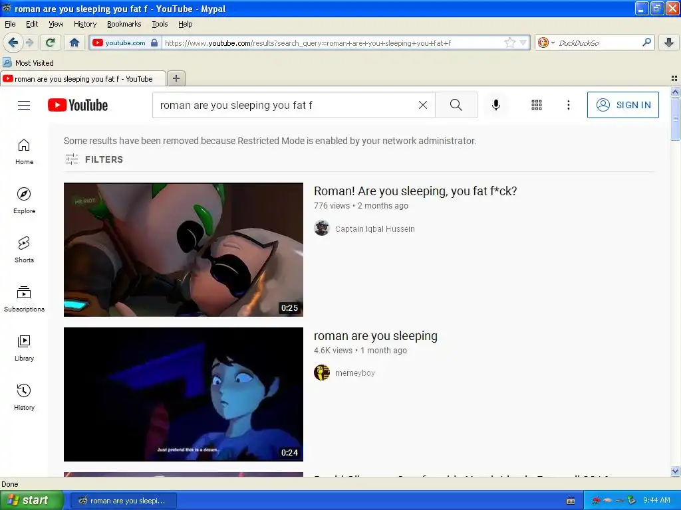This screenshot has height=510, width=681.
Task: Bookmark this page with the star icon
Action: [x=509, y=42]
